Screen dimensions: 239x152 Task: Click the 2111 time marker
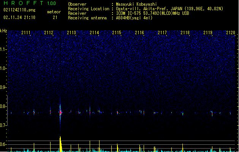pyautogui.click(x=26, y=33)
